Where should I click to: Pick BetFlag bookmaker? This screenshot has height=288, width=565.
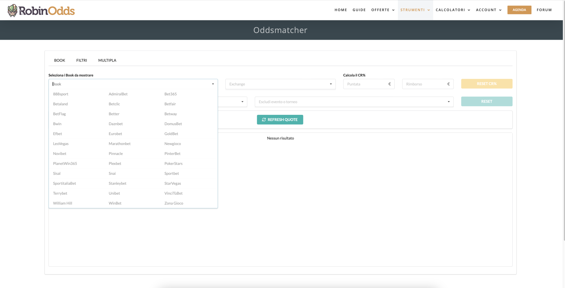(59, 114)
